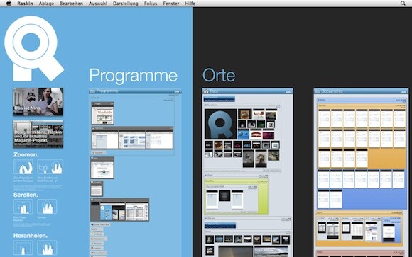Open the red lips image thumbnail in Paul
The image size is (412, 257).
point(256,135)
